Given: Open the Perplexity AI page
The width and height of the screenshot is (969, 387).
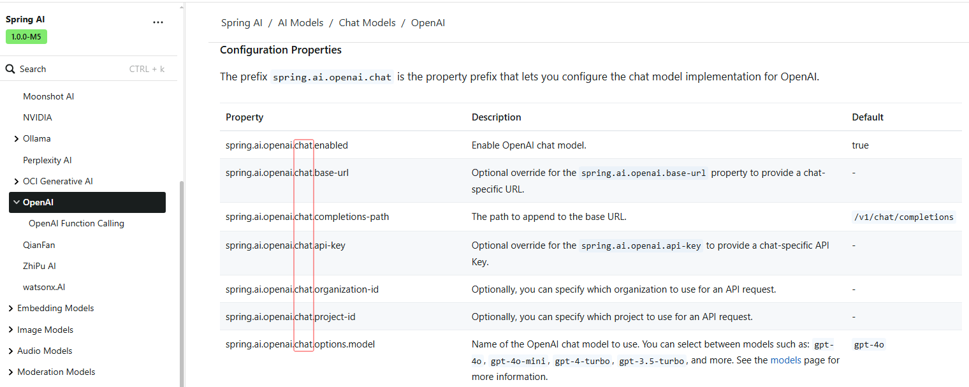Looking at the screenshot, I should (47, 161).
